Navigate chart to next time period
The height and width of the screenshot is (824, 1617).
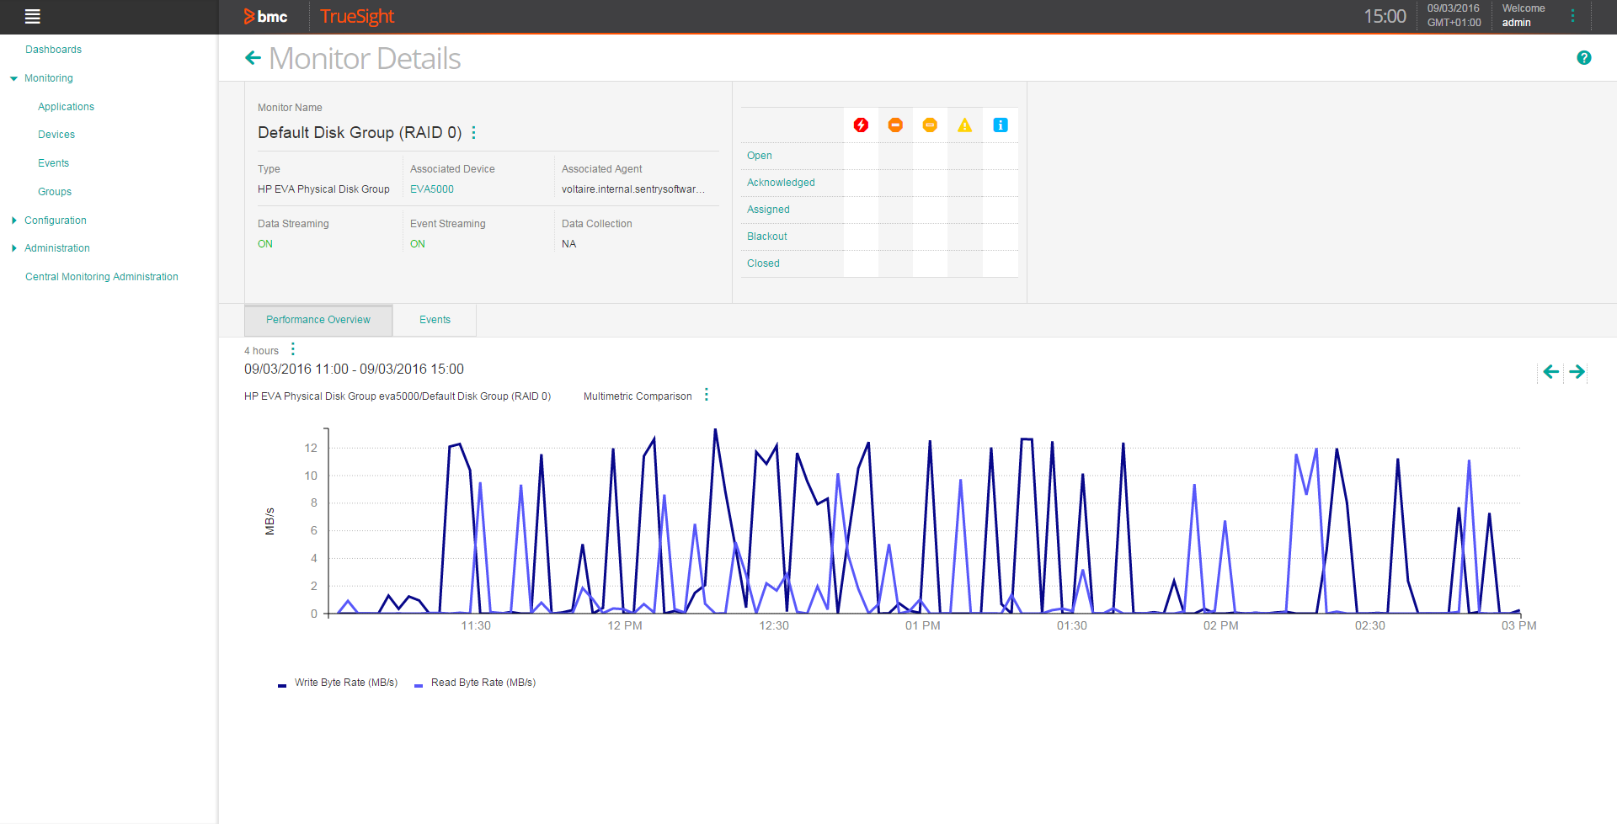pyautogui.click(x=1577, y=372)
